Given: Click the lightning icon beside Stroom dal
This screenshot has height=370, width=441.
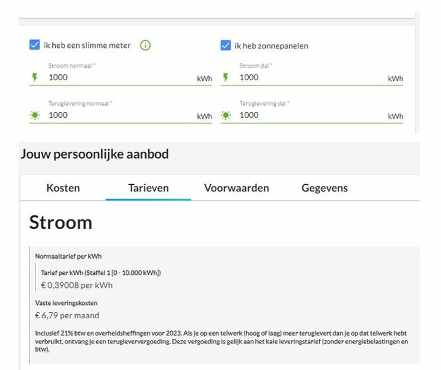Looking at the screenshot, I should coord(226,77).
